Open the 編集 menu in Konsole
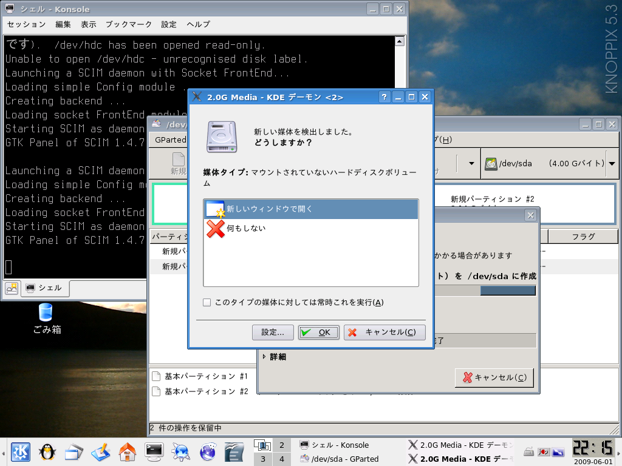Screen dimensions: 622x466 [x=63, y=24]
